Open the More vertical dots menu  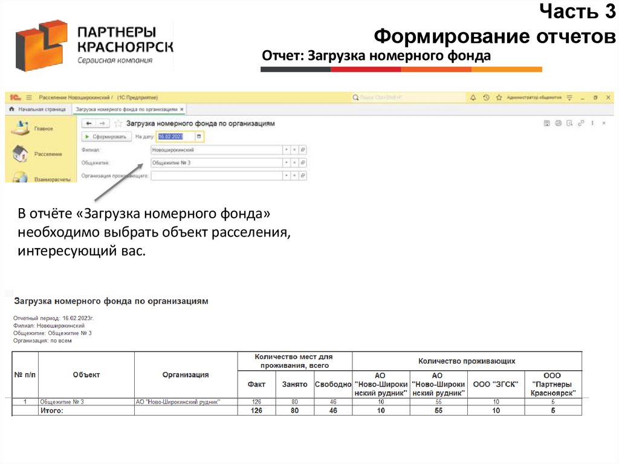click(x=592, y=123)
